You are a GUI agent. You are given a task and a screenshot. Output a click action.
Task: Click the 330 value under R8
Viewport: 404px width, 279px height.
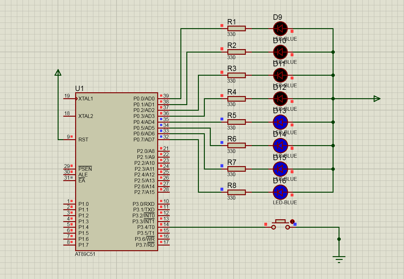(x=231, y=198)
